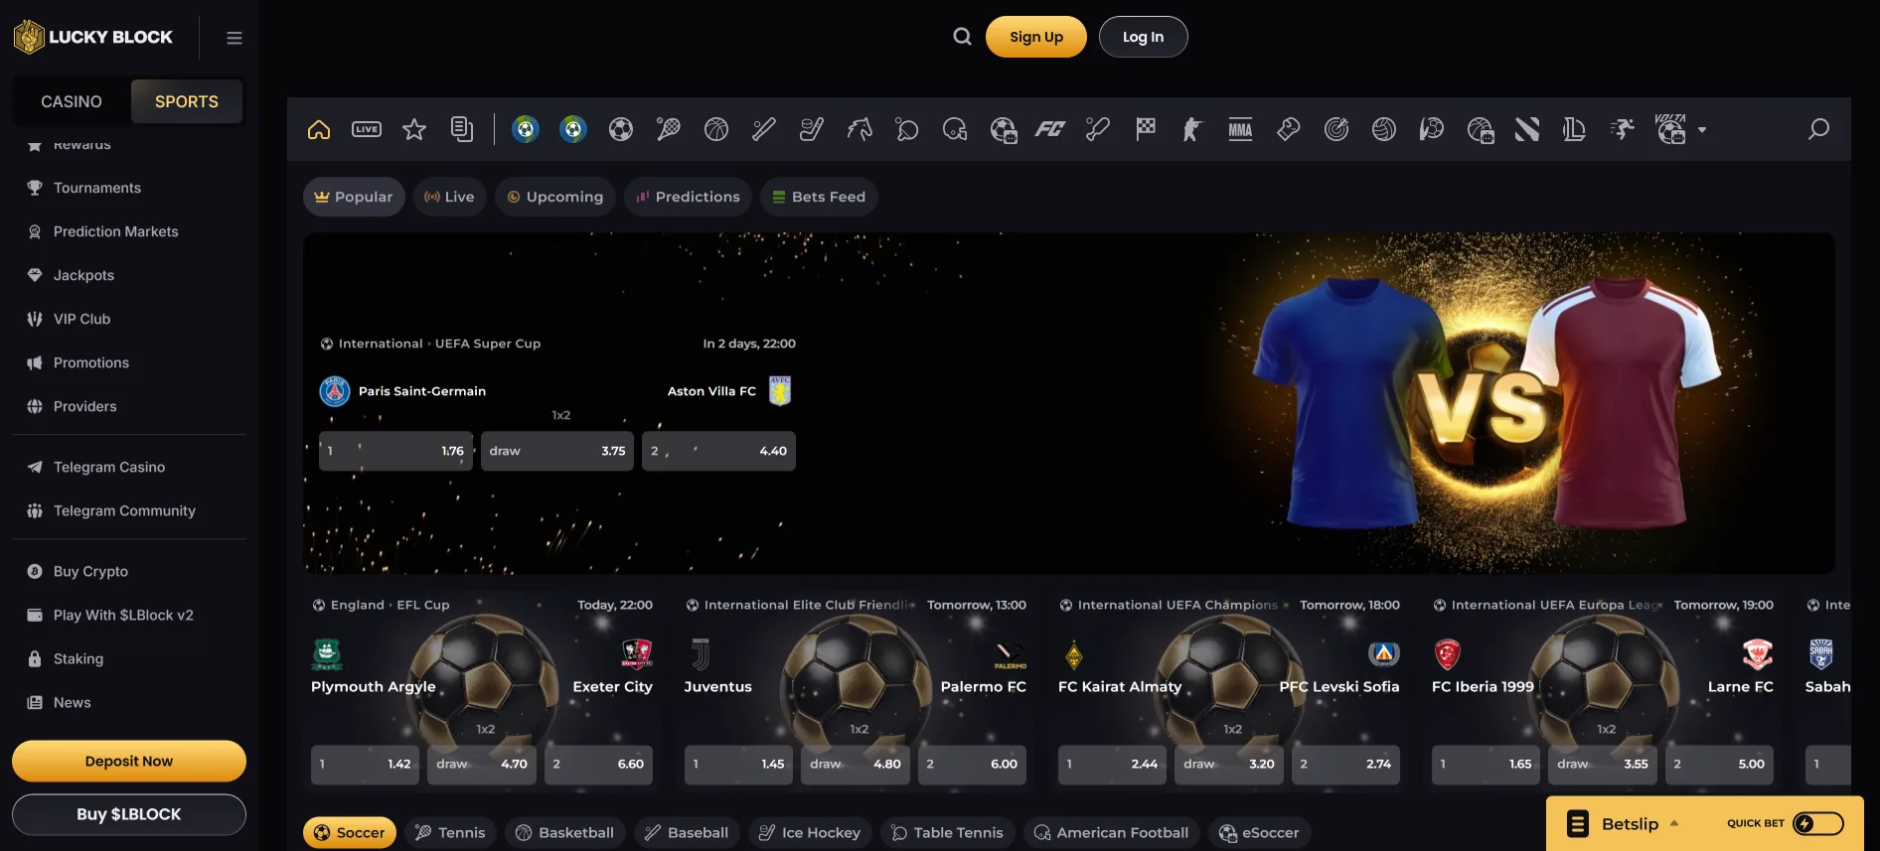Open VIP Club in the sidebar

pyautogui.click(x=81, y=319)
